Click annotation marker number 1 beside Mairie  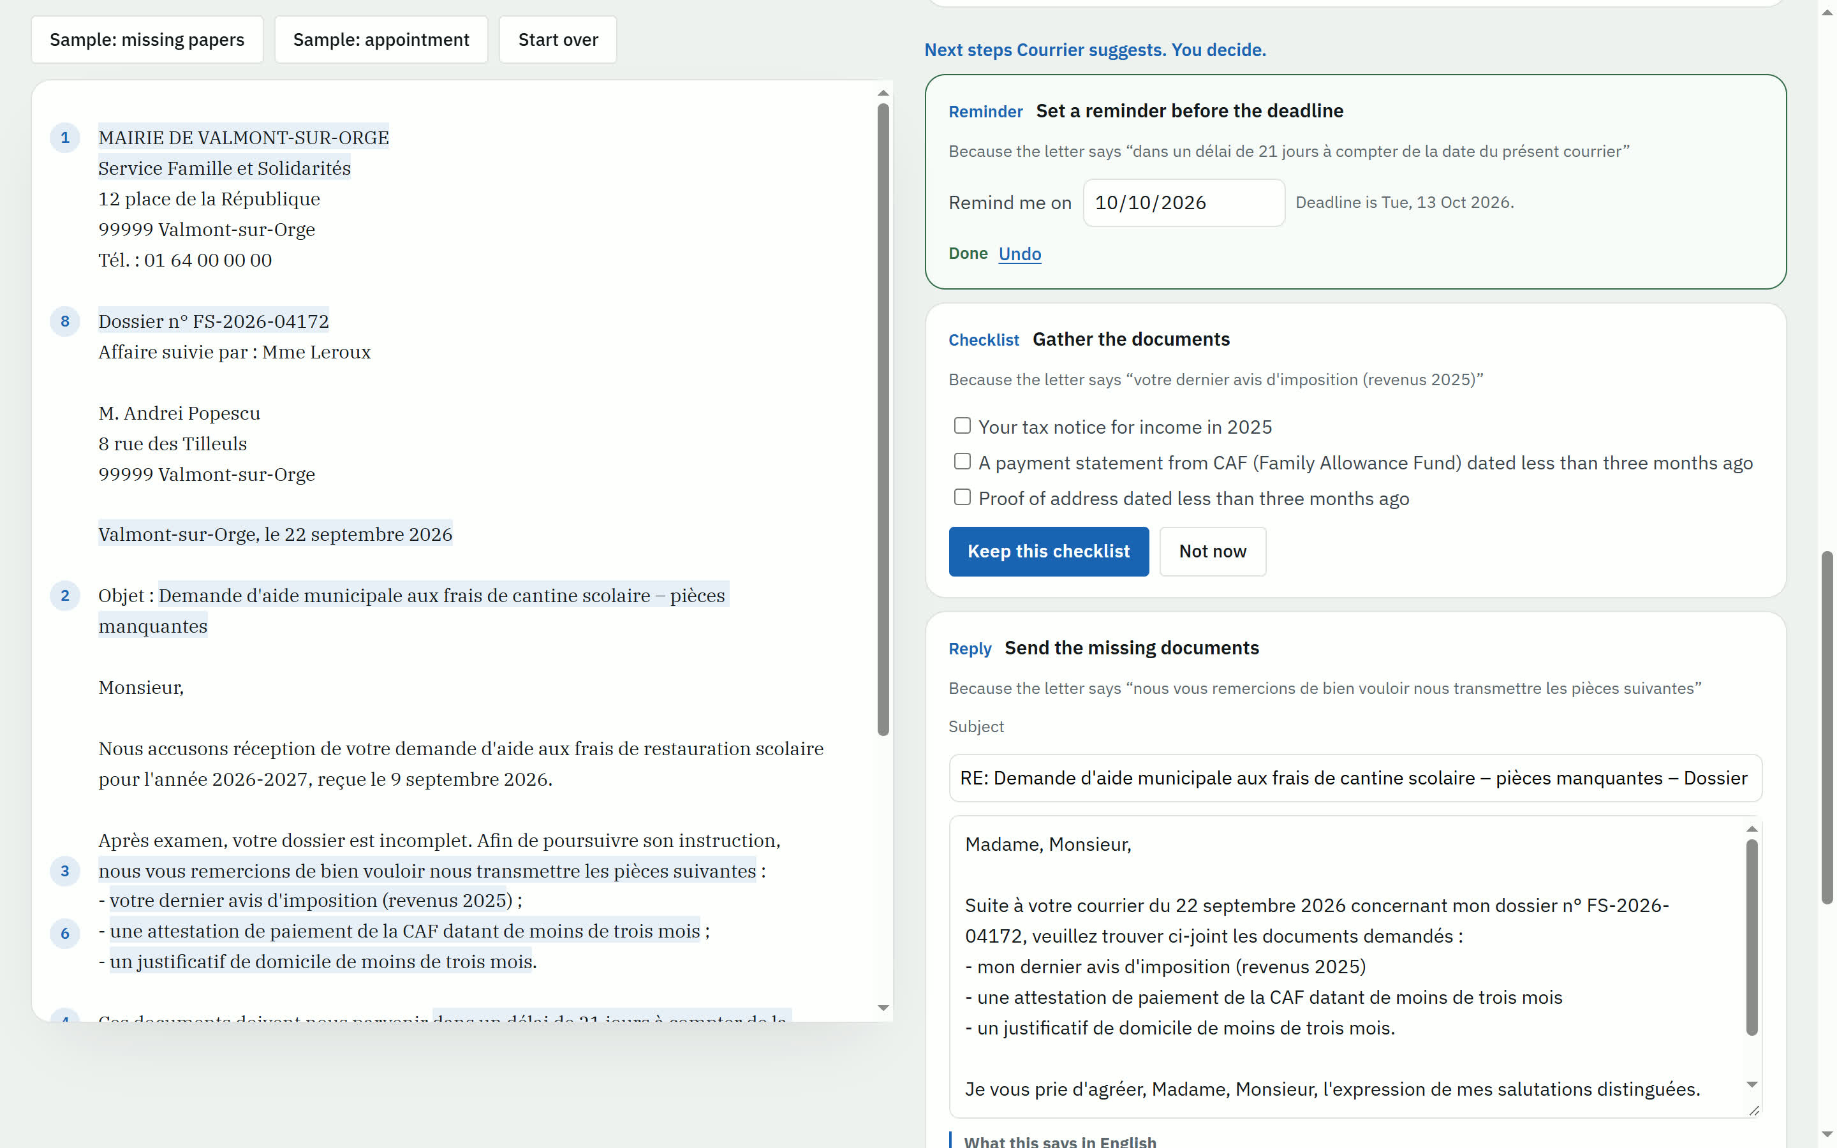point(64,137)
